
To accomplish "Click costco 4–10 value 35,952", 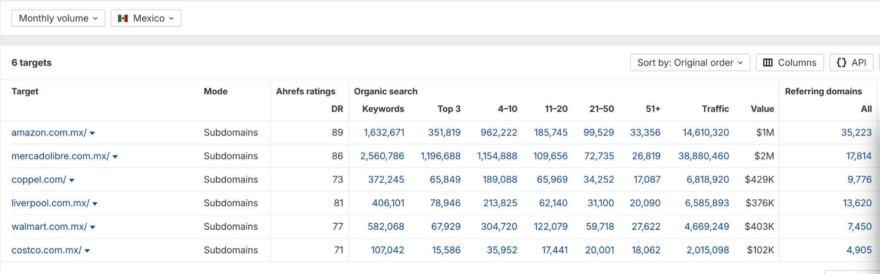I will pyautogui.click(x=502, y=250).
